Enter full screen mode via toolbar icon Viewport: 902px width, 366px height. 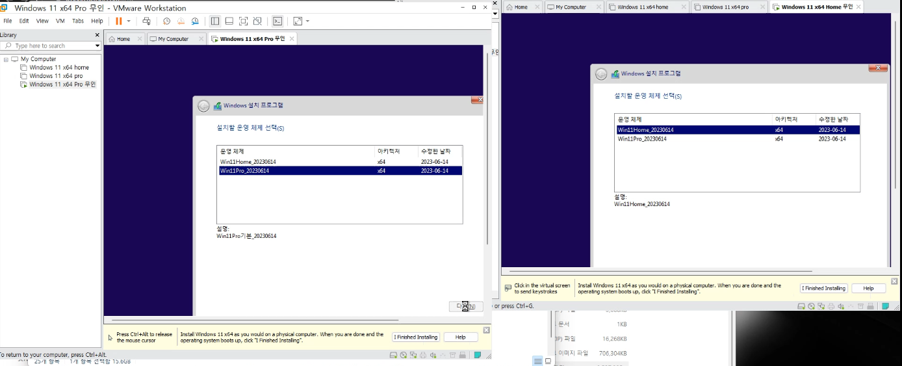pyautogui.click(x=243, y=21)
